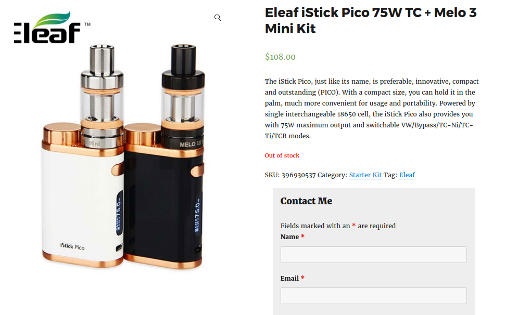Click the Eleaf leaf logo
The image size is (531, 315).
[x=52, y=28]
